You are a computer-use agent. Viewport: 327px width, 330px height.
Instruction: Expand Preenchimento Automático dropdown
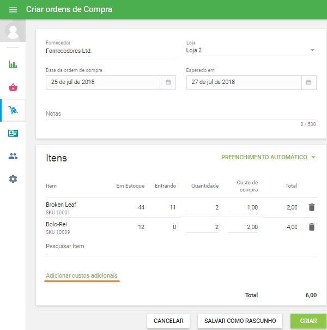coord(313,158)
